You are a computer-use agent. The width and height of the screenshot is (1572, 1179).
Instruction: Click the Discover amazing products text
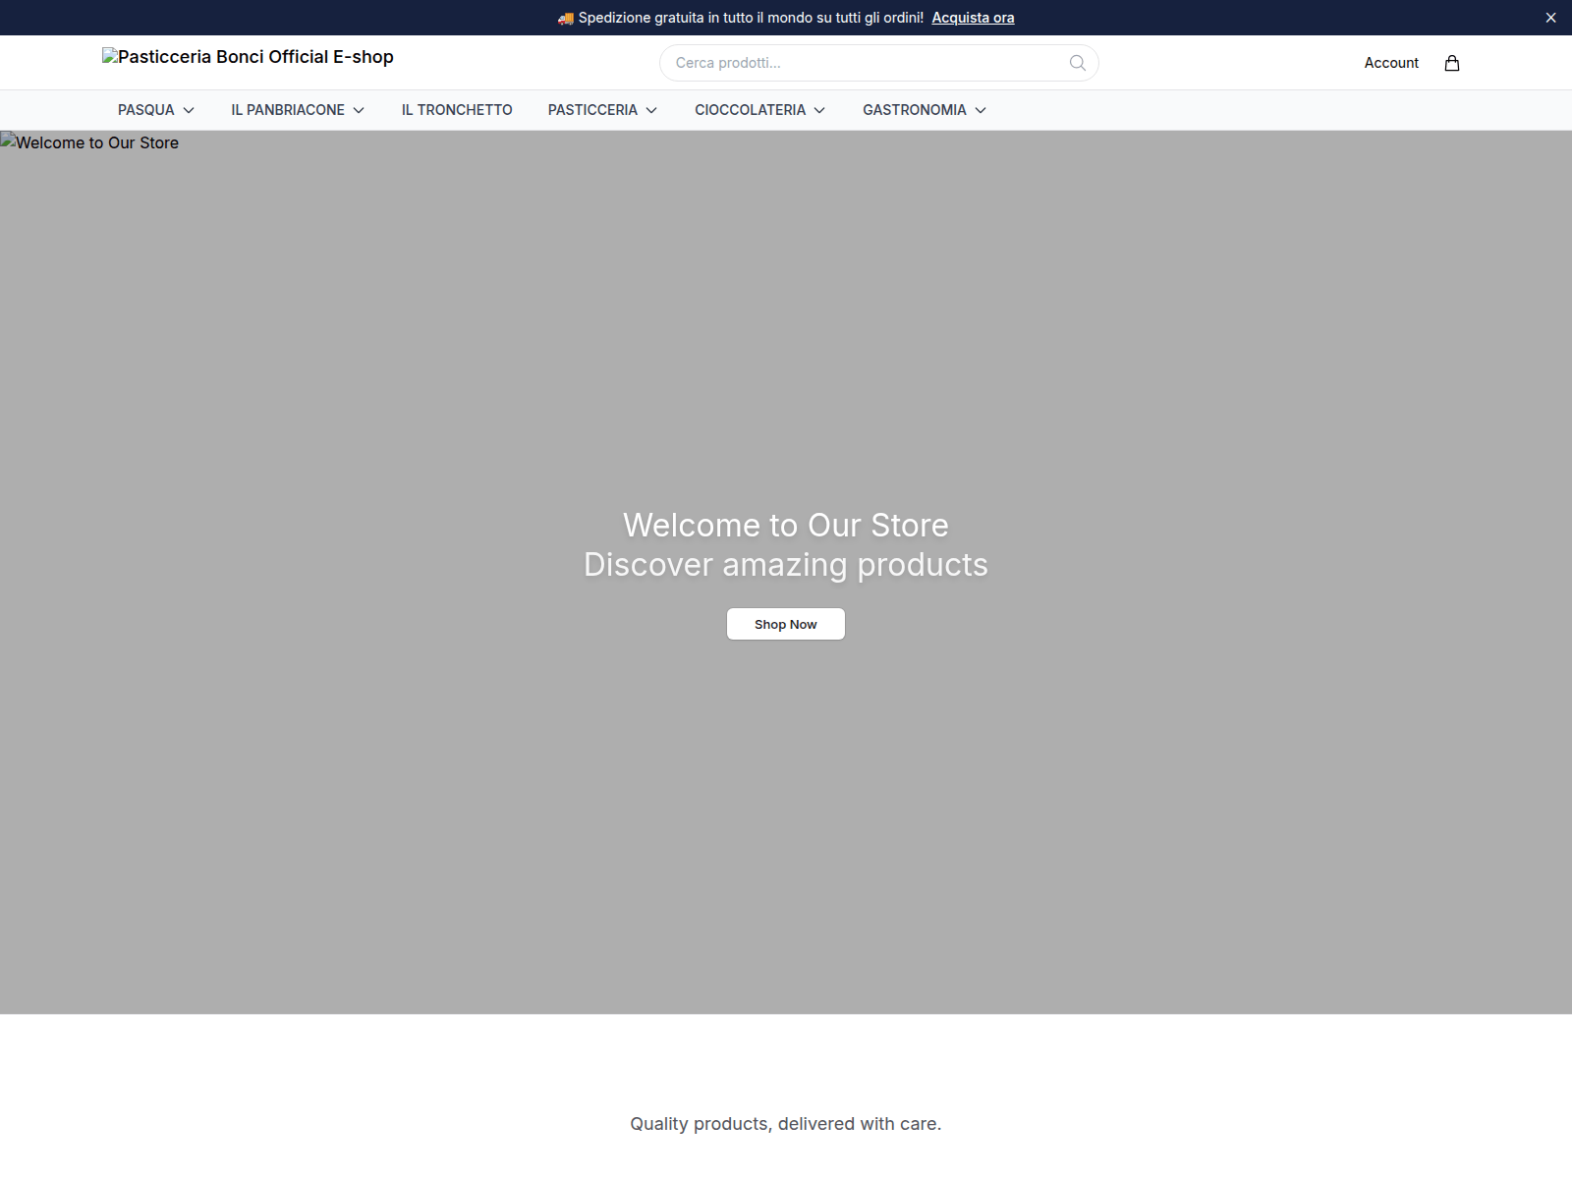tap(786, 565)
